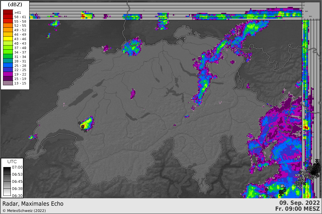Screen dimensions: 322x214
Task: Click the yellow-green storm cell in western Switzerland
Action: click(x=87, y=123)
